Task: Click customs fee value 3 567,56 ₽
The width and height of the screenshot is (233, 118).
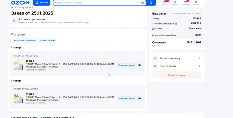Action: pyautogui.click(x=196, y=23)
